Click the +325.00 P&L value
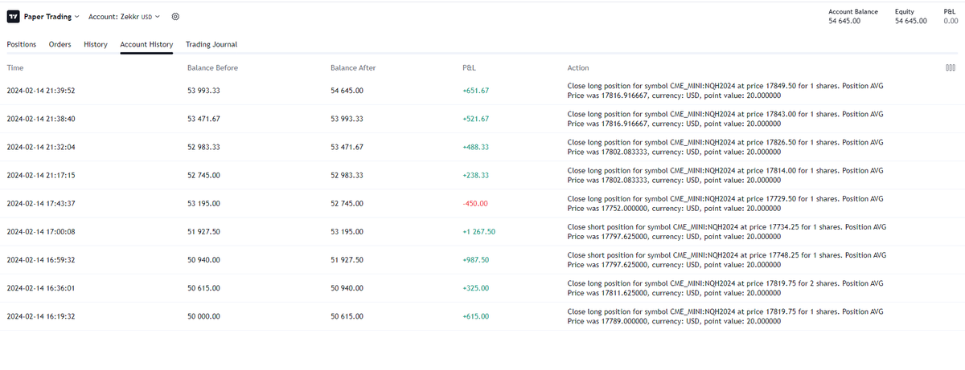Viewport: 965px width, 370px height. pos(475,288)
